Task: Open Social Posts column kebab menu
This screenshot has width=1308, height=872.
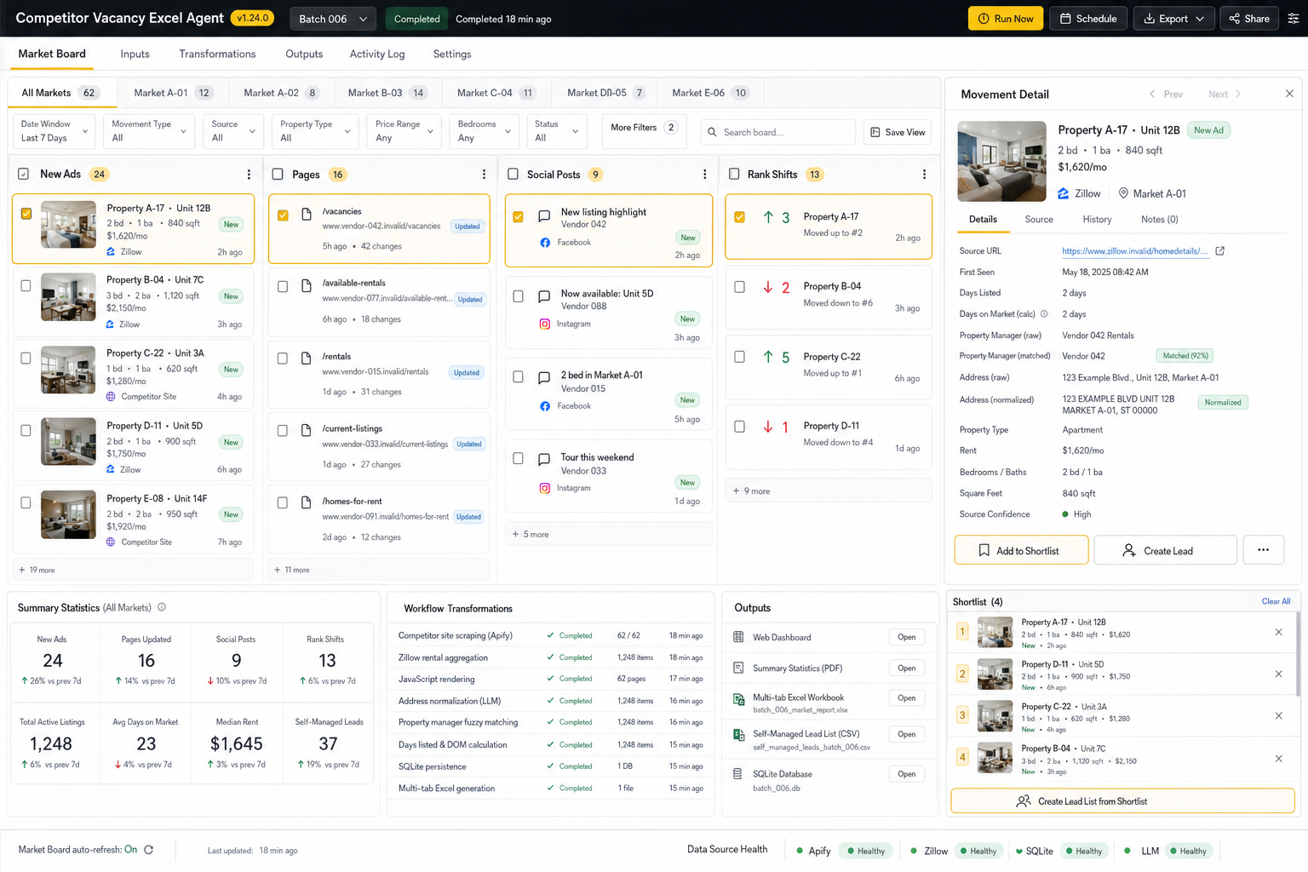Action: coord(704,175)
